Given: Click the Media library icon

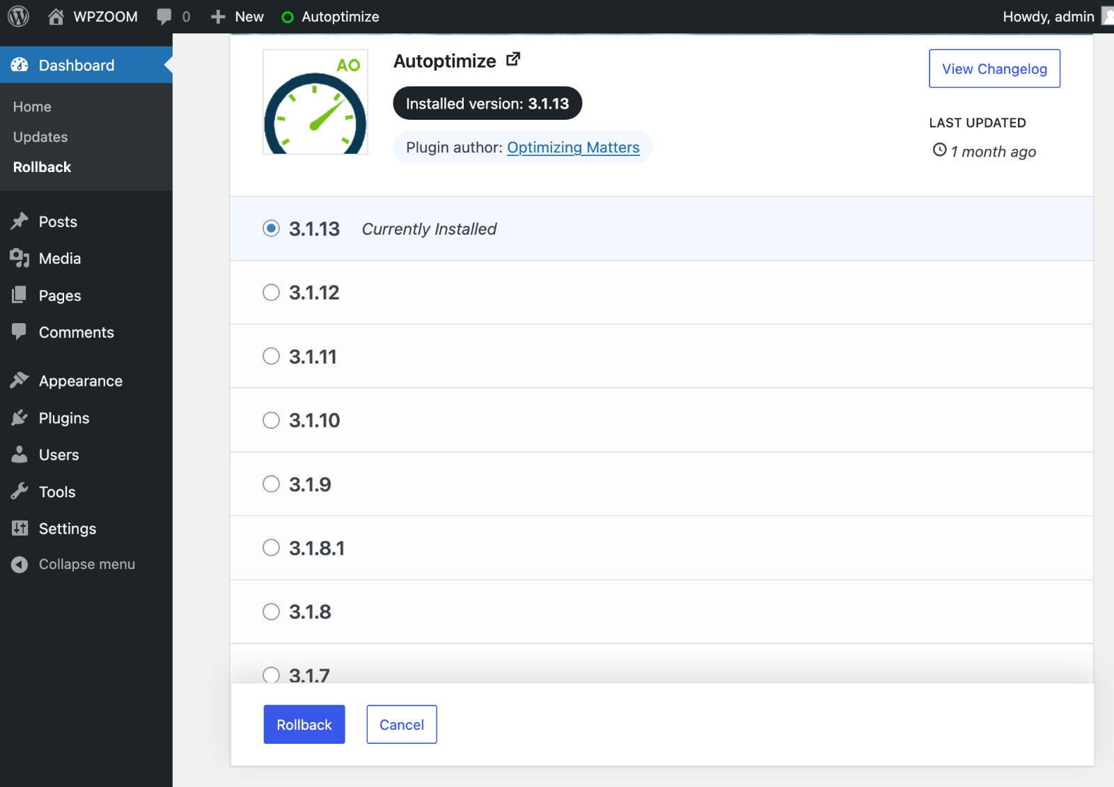Looking at the screenshot, I should pos(19,258).
